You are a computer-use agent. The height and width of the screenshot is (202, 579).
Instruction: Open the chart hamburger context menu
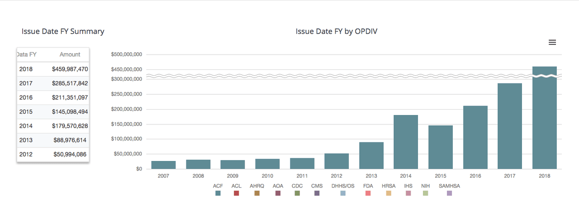pyautogui.click(x=552, y=42)
